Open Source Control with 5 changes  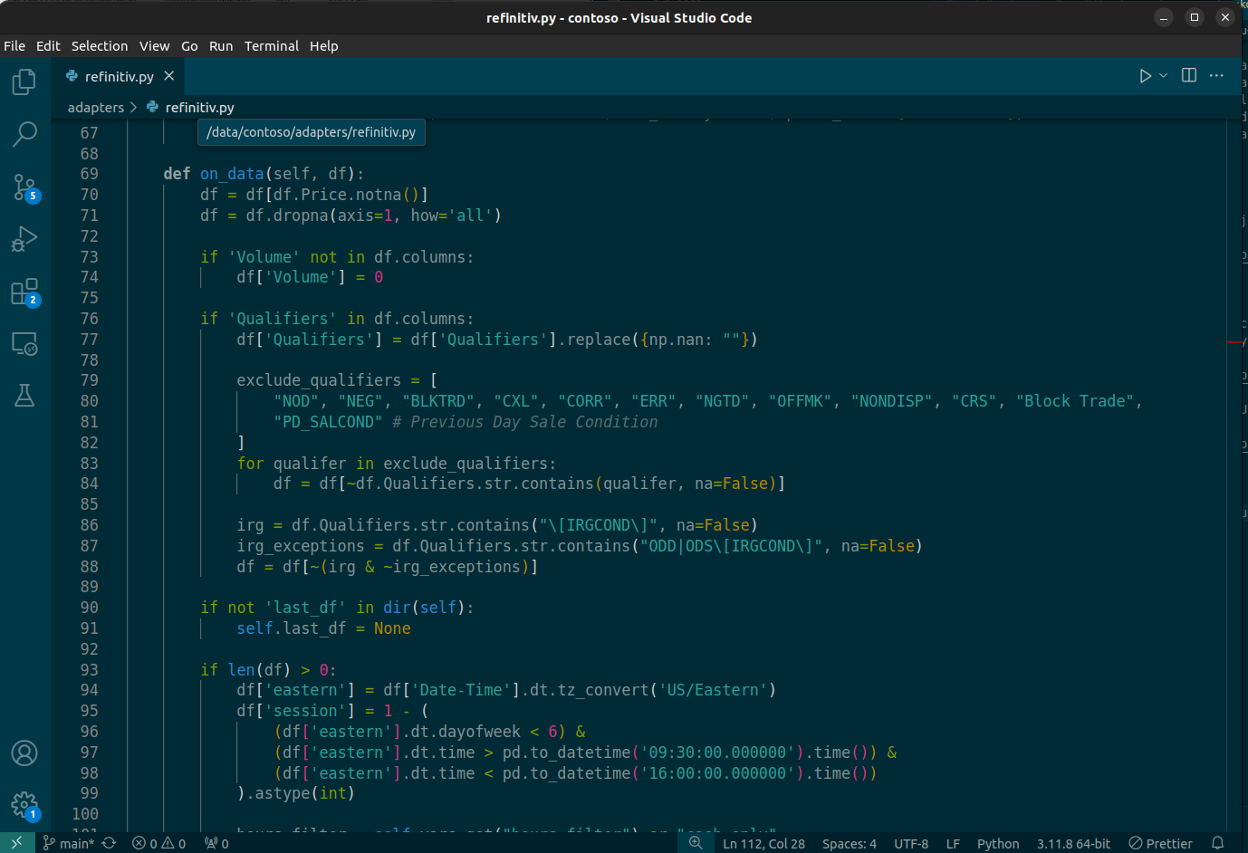pos(24,187)
